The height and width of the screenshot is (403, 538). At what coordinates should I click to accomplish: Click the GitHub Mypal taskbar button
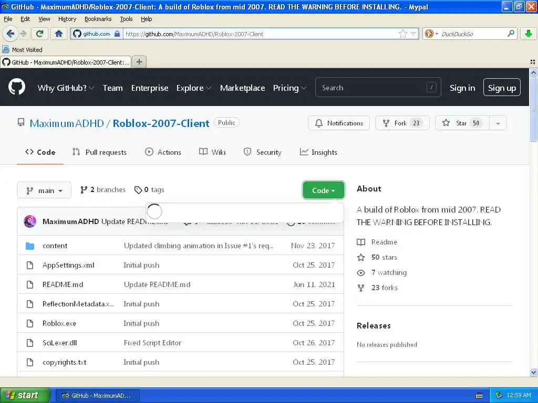tap(97, 396)
